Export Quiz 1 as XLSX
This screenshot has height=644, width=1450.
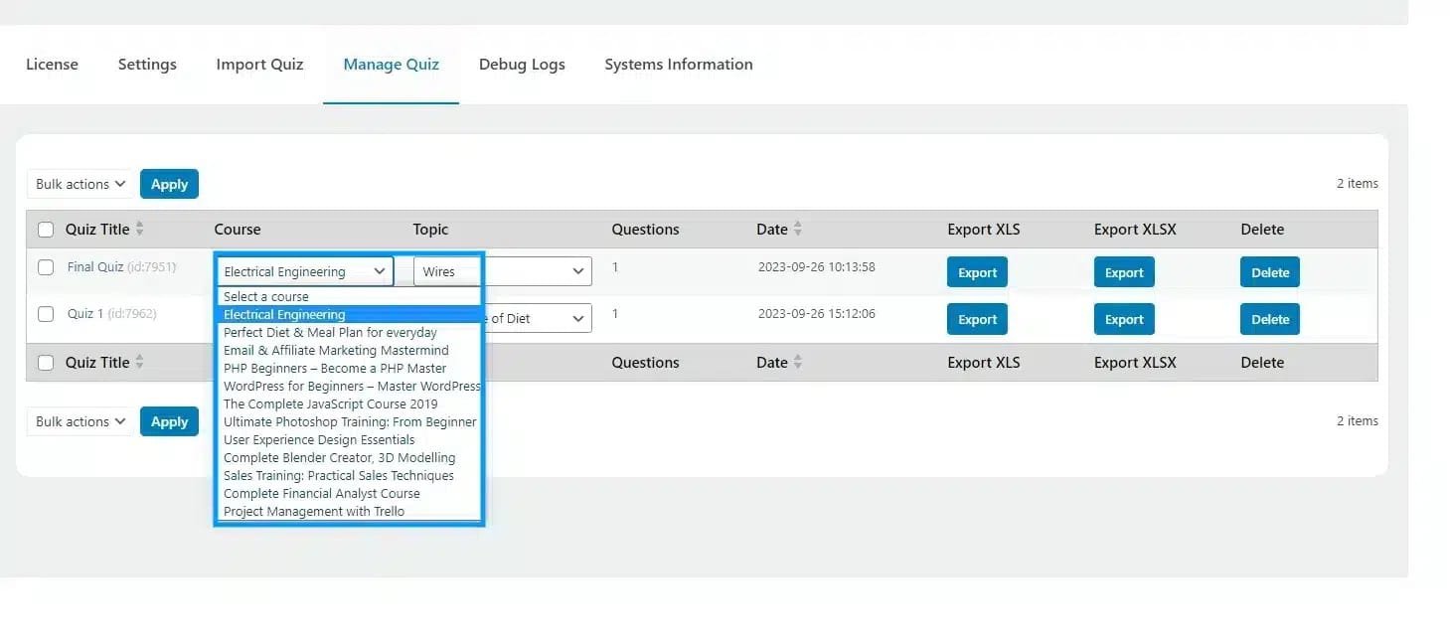click(1124, 319)
